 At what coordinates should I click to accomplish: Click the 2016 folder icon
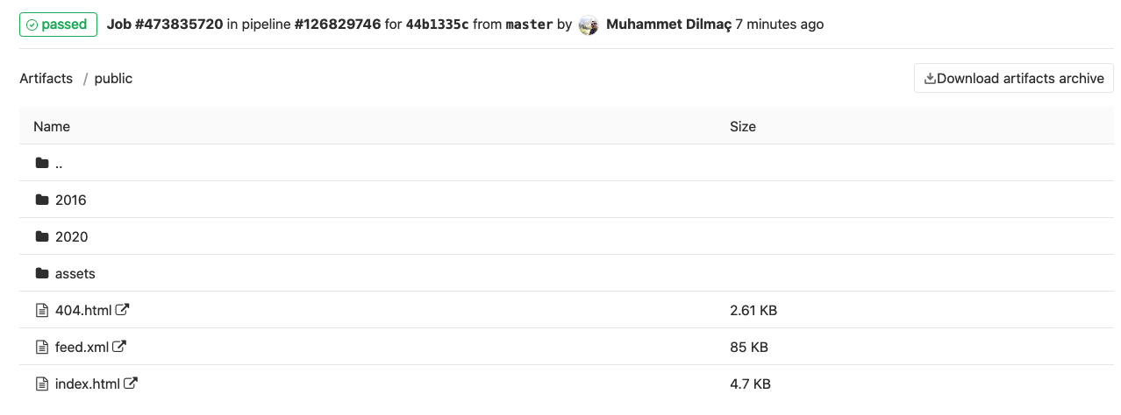[x=41, y=200]
